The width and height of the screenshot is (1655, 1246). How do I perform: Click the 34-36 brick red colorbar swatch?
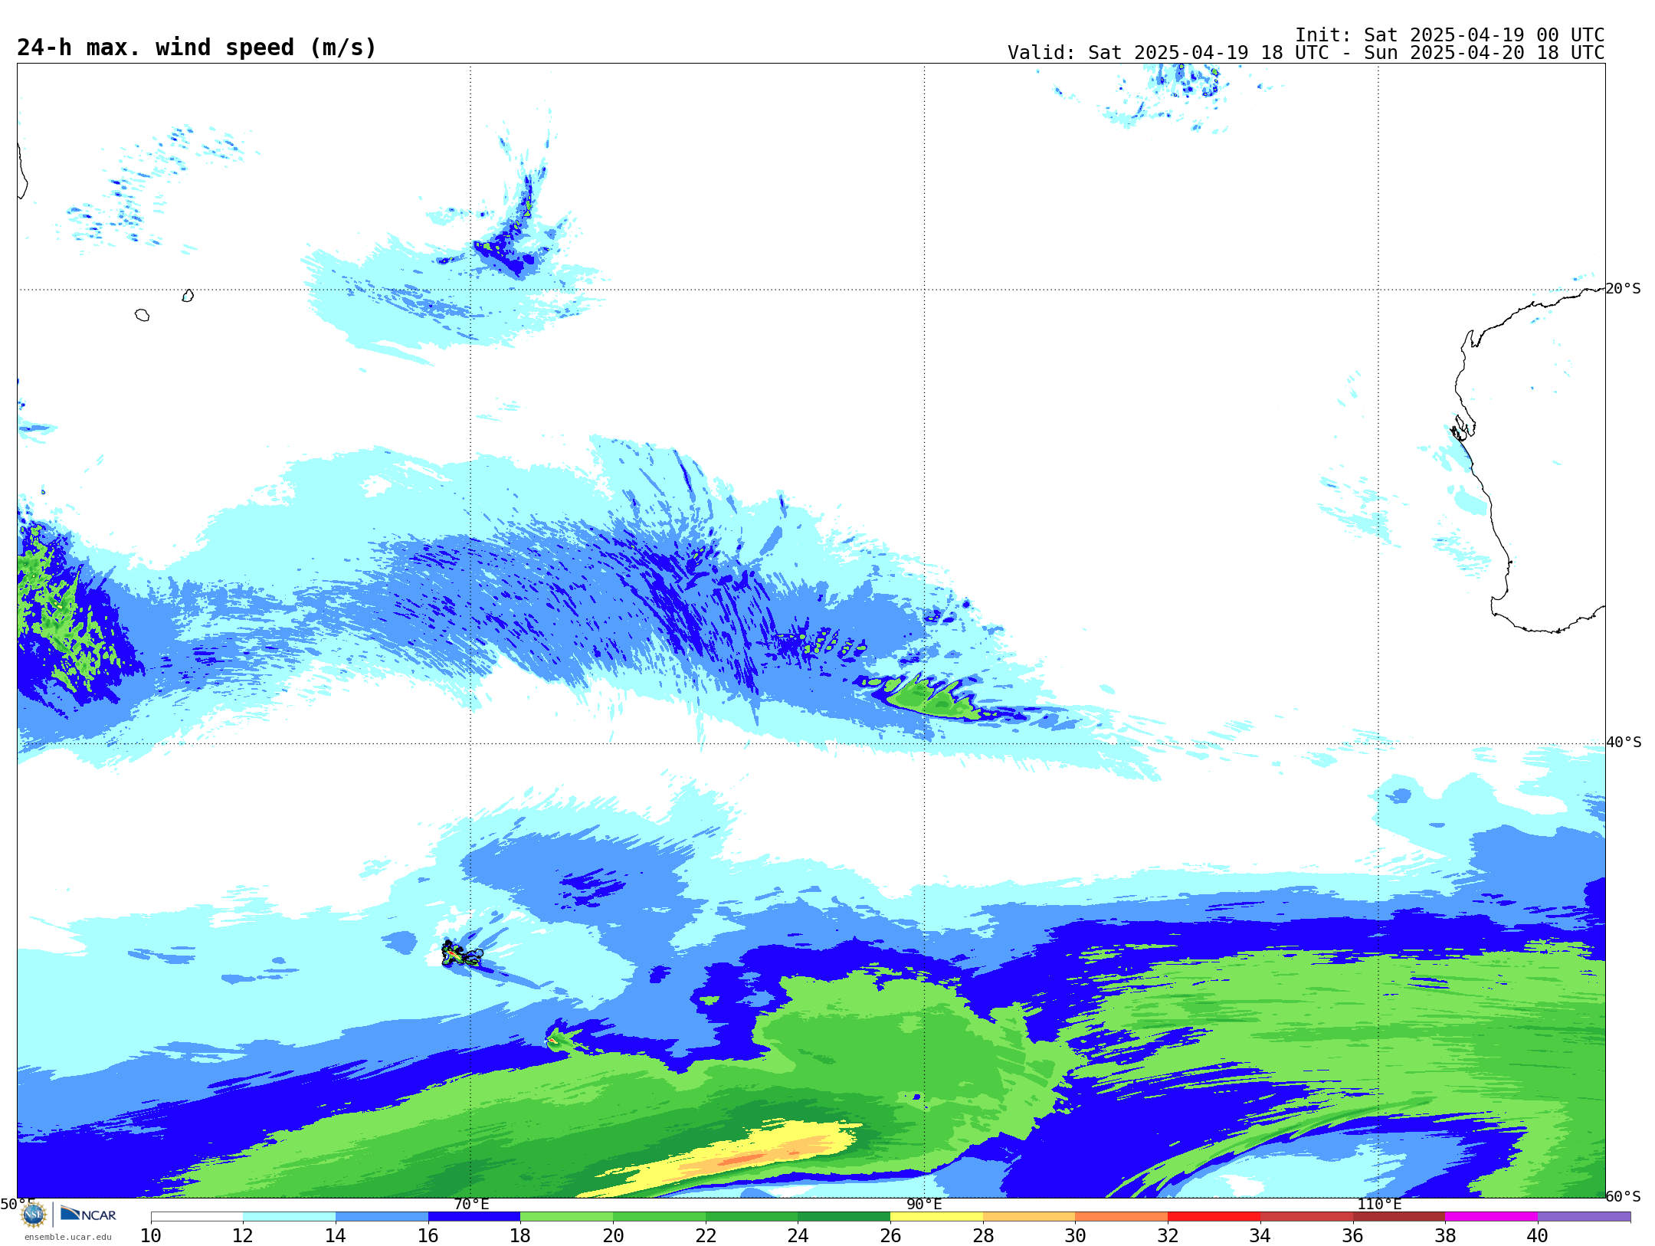pos(1306,1217)
